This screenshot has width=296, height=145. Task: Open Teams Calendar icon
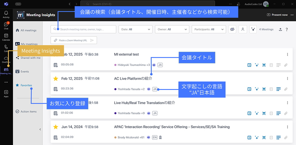[x=6, y=37]
